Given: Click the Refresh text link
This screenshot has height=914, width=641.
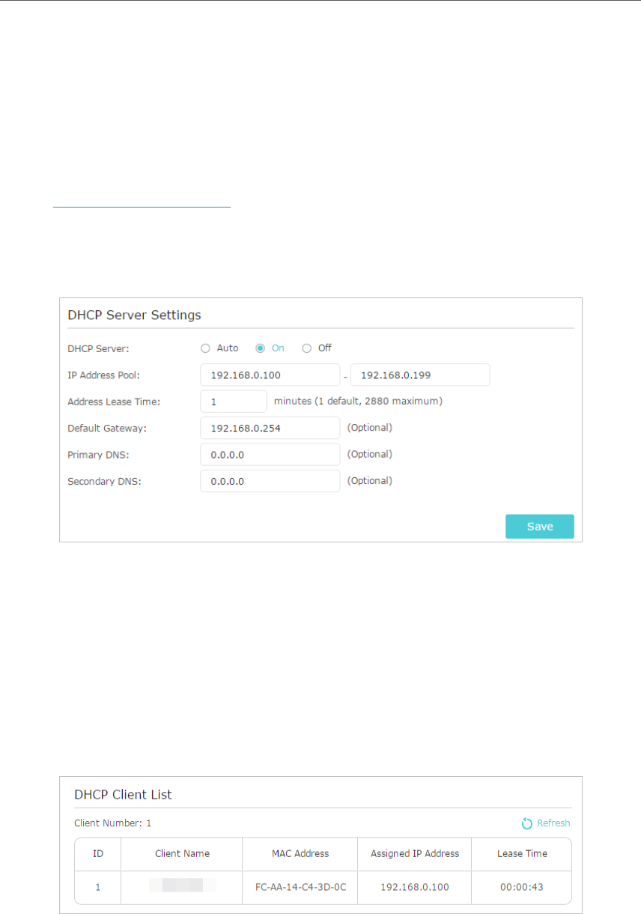Looking at the screenshot, I should [553, 823].
